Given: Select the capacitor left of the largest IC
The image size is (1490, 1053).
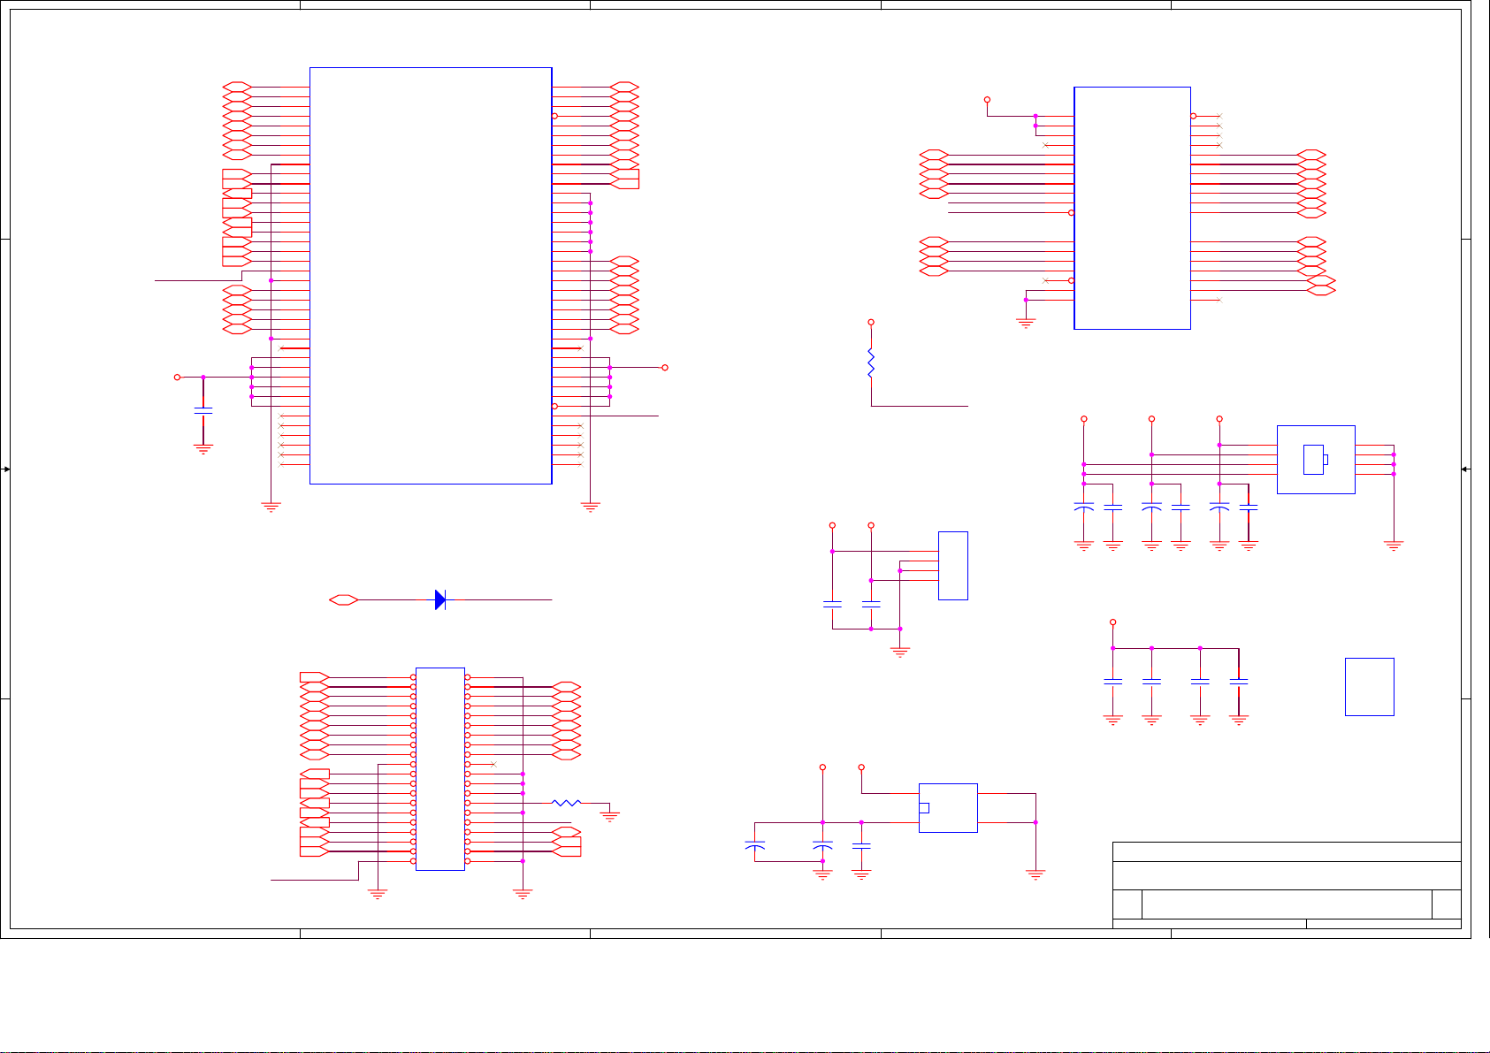Looking at the screenshot, I should coord(203,410).
